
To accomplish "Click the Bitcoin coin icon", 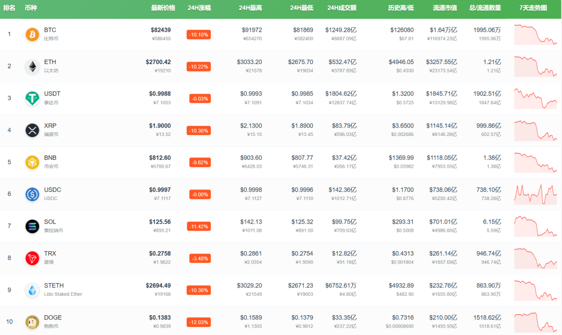I will [32, 34].
